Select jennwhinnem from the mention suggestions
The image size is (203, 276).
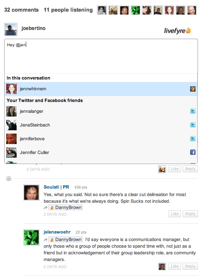pyautogui.click(x=101, y=89)
